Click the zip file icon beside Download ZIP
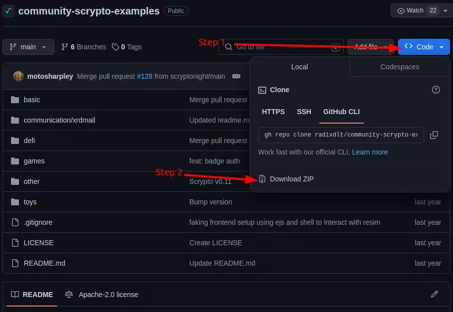The height and width of the screenshot is (312, 453). pos(262,179)
